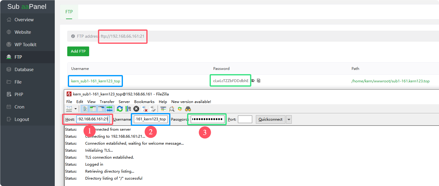Click username kern_sub1-161_kern123_top link

(96, 81)
